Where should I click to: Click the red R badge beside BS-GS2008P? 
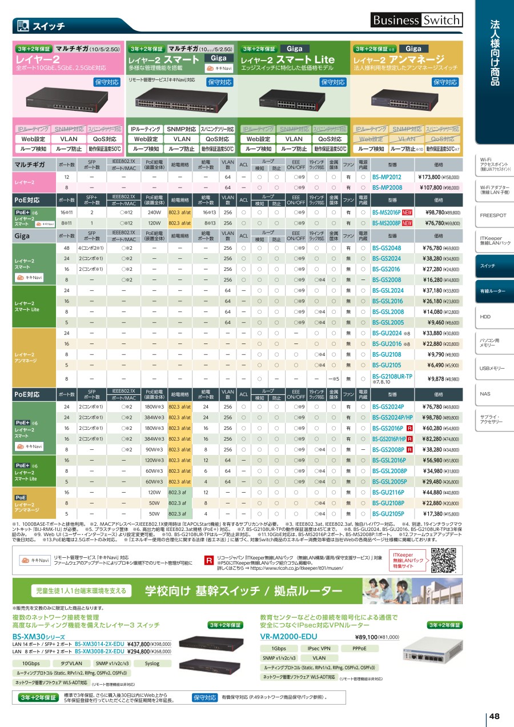(x=409, y=450)
